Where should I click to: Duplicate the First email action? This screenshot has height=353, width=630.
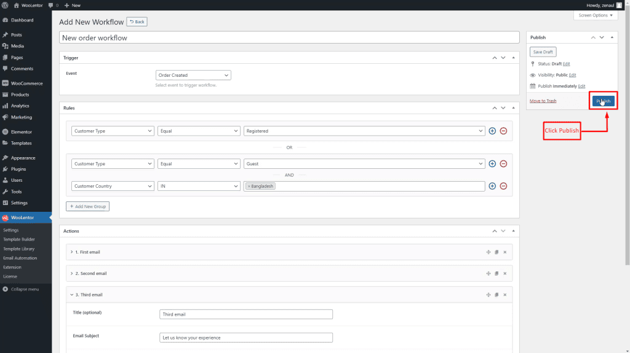click(x=496, y=252)
